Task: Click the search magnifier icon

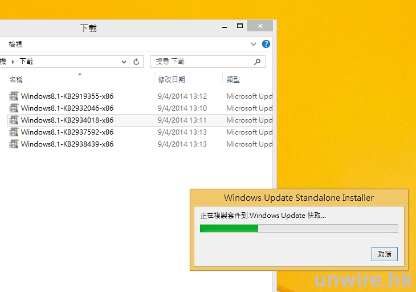Action: [257, 62]
